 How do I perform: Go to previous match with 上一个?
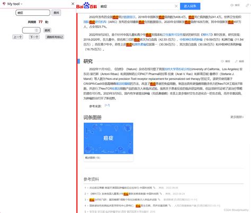(17, 37)
